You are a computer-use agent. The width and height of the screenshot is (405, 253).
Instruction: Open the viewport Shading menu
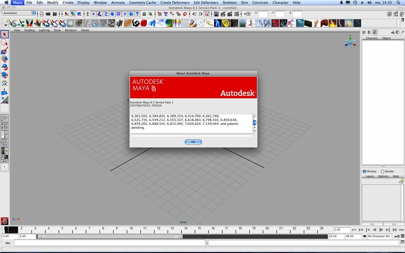pos(30,30)
